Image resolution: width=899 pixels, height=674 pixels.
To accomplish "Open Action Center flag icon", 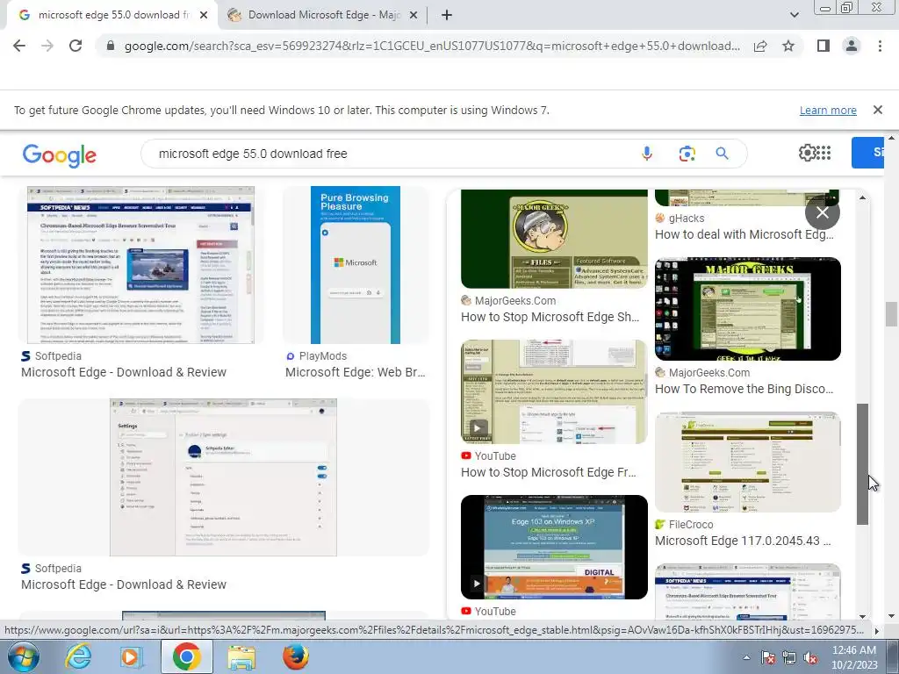I will (x=768, y=657).
